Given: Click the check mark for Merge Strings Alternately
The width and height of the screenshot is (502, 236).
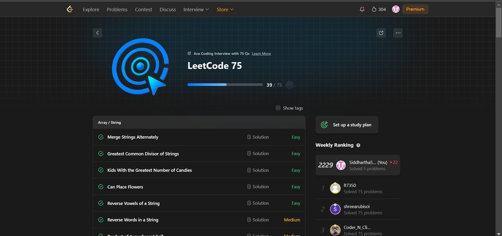Looking at the screenshot, I should click(x=101, y=137).
